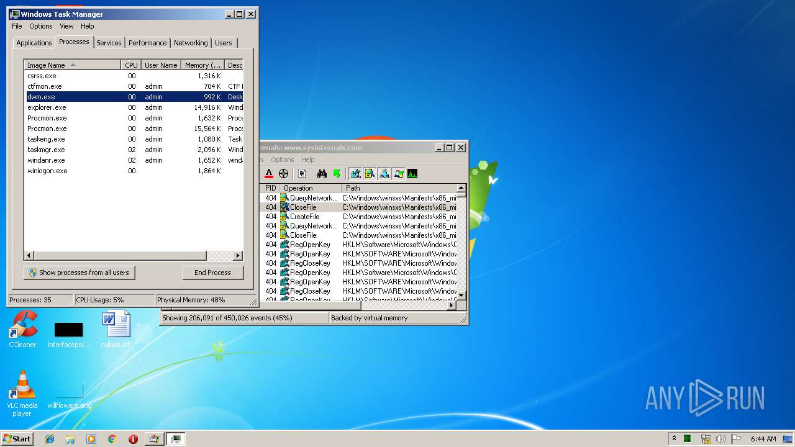Screen dimensions: 795x447
Task: Open Windows Explorer folder icon in taskbar
Action: [x=70, y=439]
